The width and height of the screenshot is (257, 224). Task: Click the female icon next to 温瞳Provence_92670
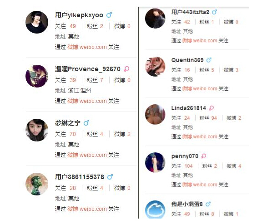pos(126,69)
